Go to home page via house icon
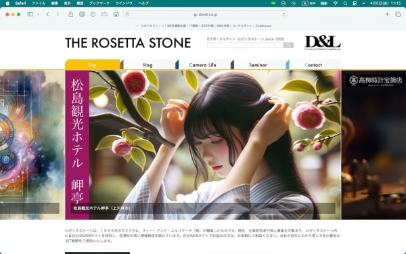 116,14
